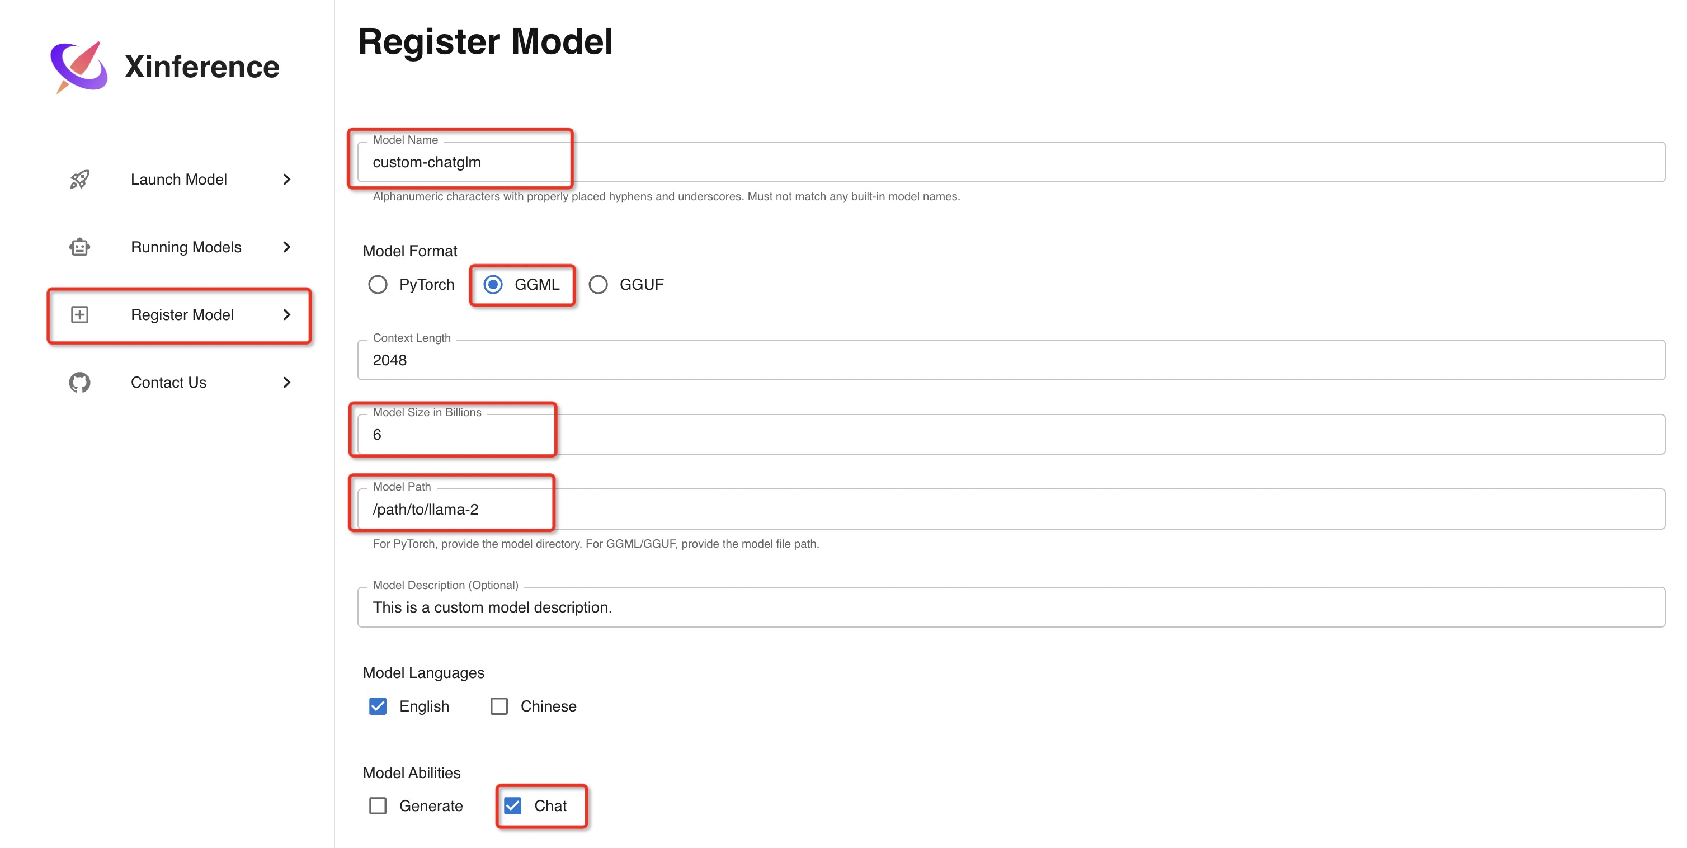Expand the Launch Model chevron
Image resolution: width=1687 pixels, height=848 pixels.
287,180
